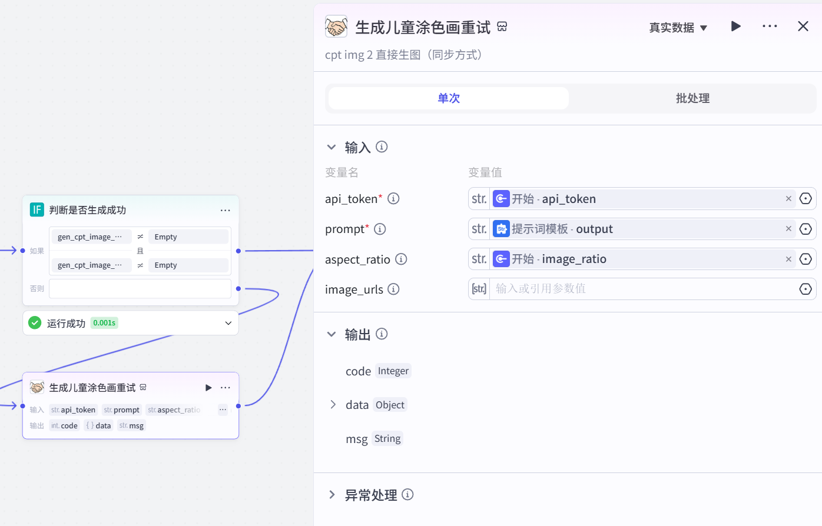
Task: Click the 否则 branch field
Action: click(x=140, y=289)
